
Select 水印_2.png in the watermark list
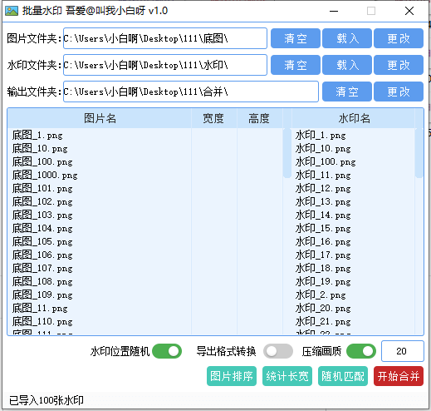coord(354,295)
